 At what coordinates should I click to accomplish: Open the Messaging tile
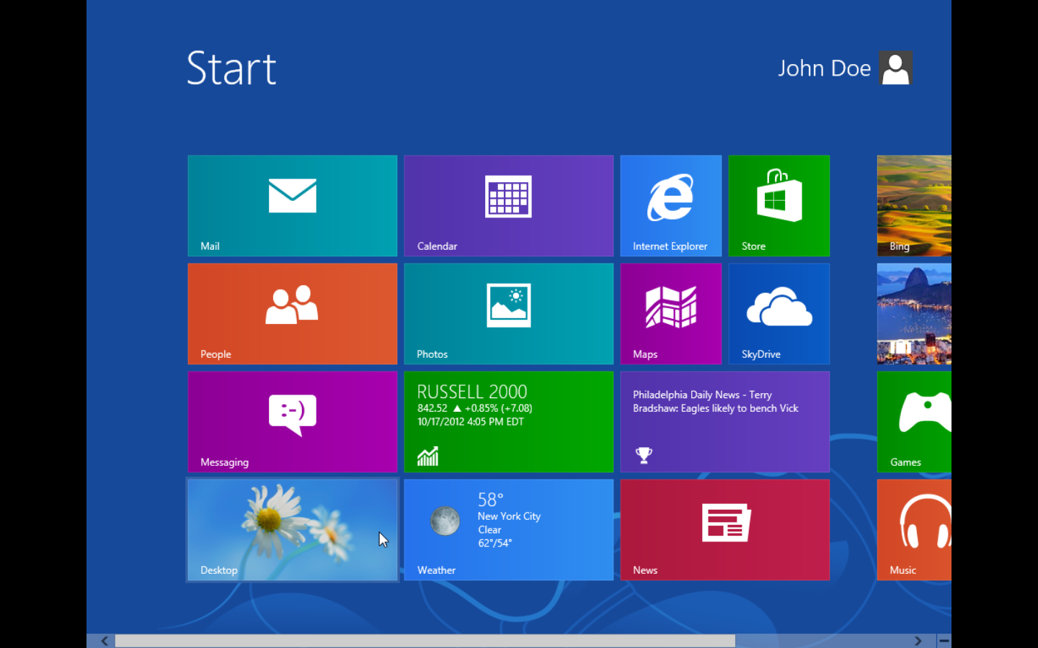tap(292, 422)
